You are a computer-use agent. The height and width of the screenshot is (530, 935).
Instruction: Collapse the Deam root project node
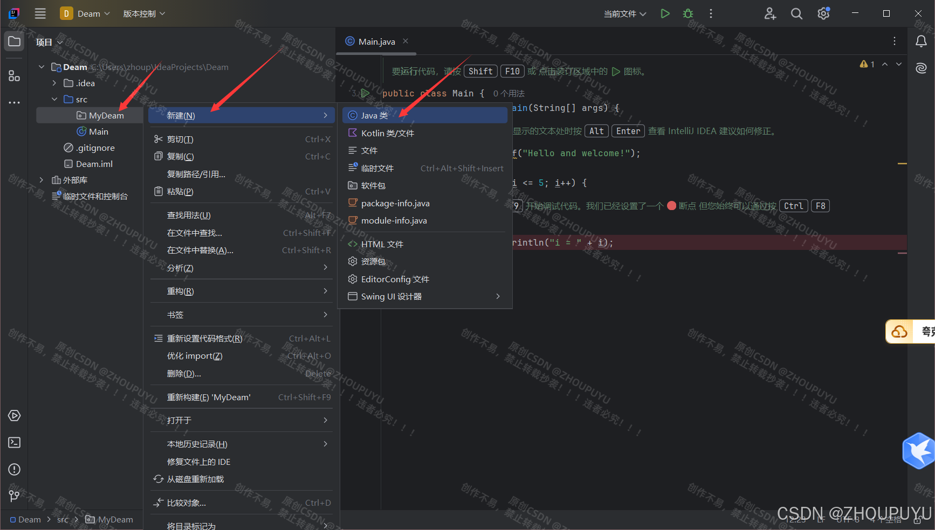42,67
